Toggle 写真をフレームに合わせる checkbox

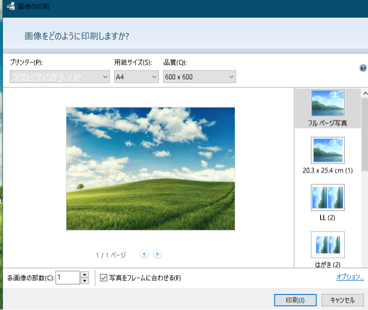point(103,278)
